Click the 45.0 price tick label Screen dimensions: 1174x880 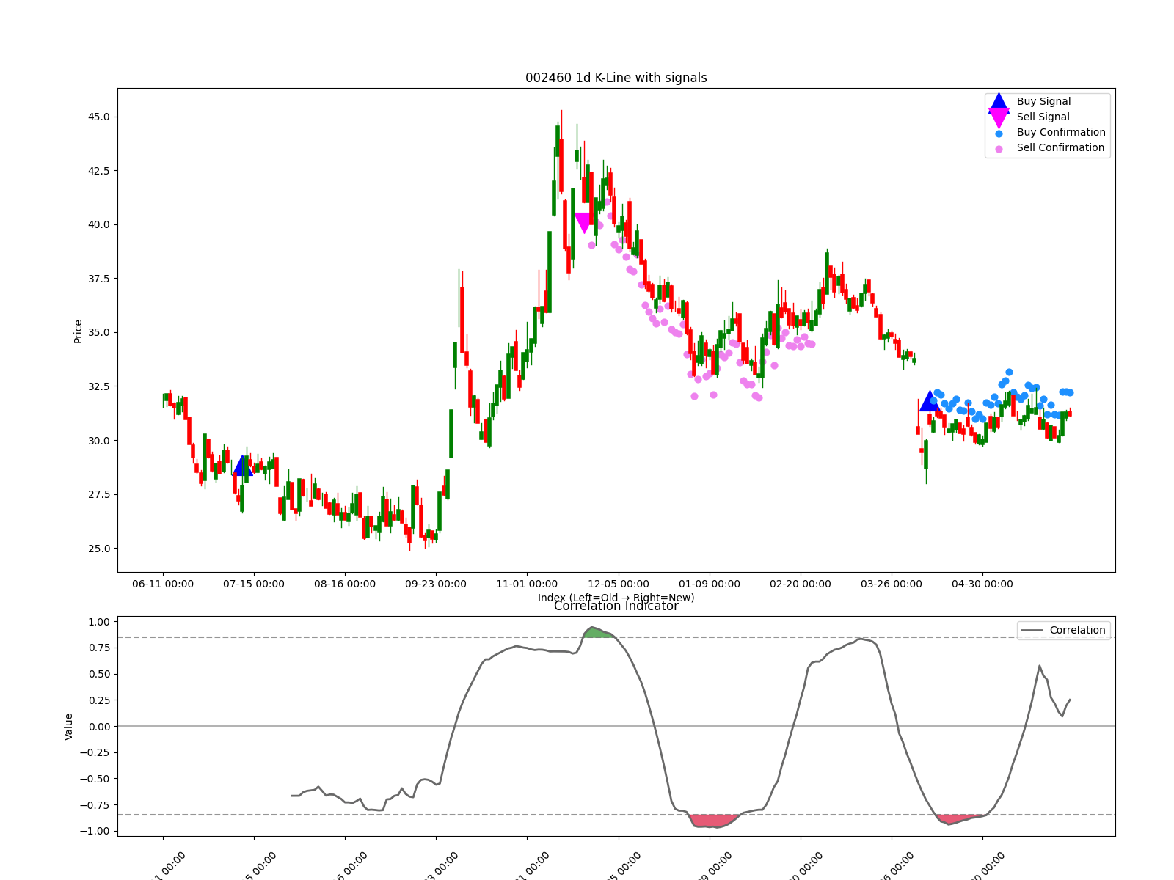pyautogui.click(x=98, y=117)
